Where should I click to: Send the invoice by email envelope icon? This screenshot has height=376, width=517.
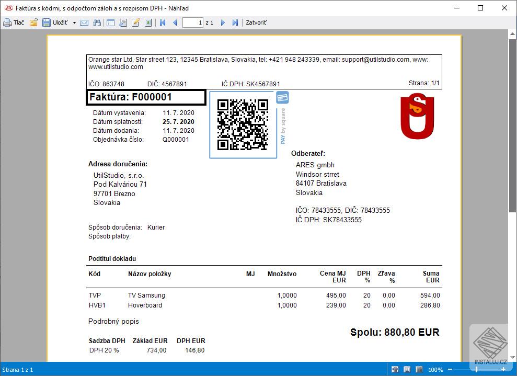(84, 22)
